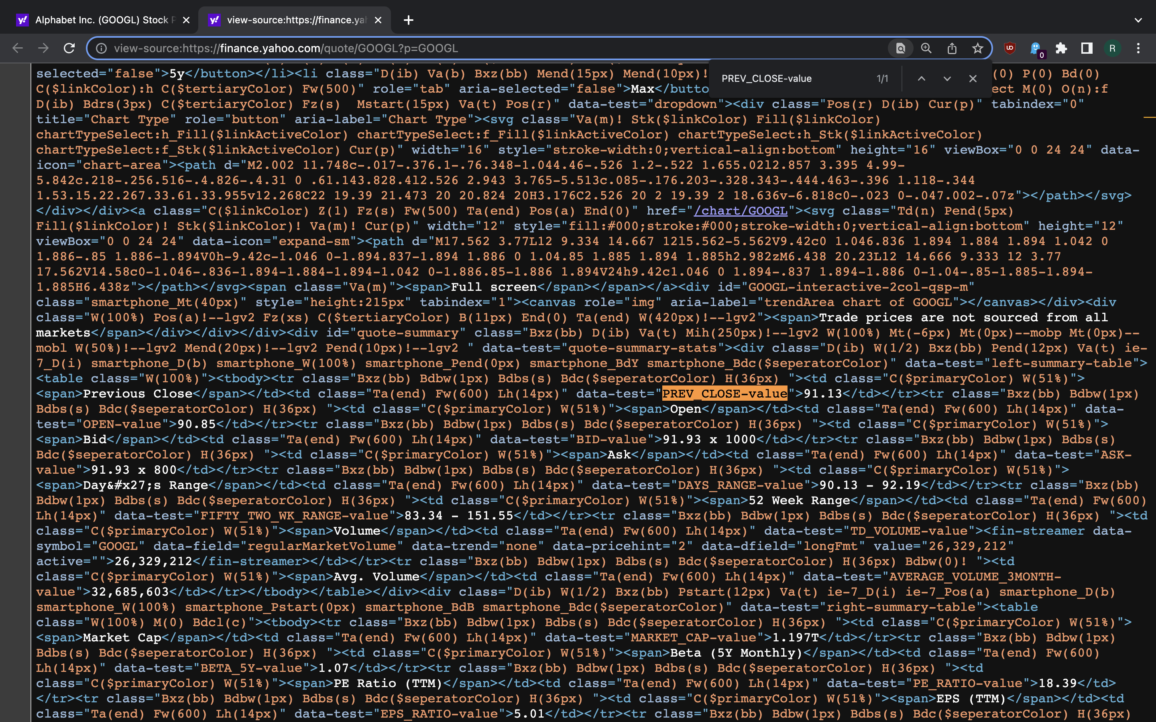Reload the view-source page
Viewport: 1156px width, 722px height.
click(x=69, y=48)
